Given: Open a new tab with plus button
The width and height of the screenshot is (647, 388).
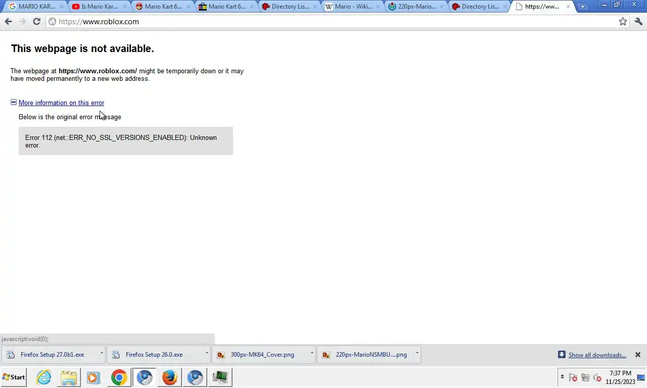Looking at the screenshot, I should point(582,7).
